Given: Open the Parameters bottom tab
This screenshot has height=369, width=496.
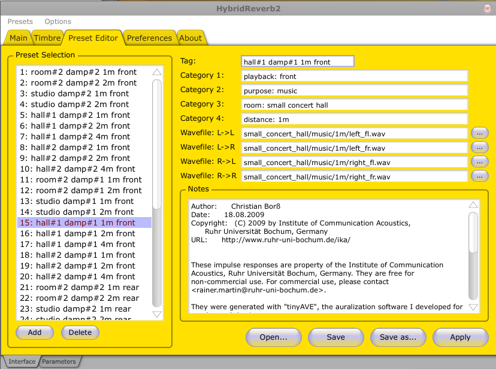Looking at the screenshot, I should [x=59, y=362].
